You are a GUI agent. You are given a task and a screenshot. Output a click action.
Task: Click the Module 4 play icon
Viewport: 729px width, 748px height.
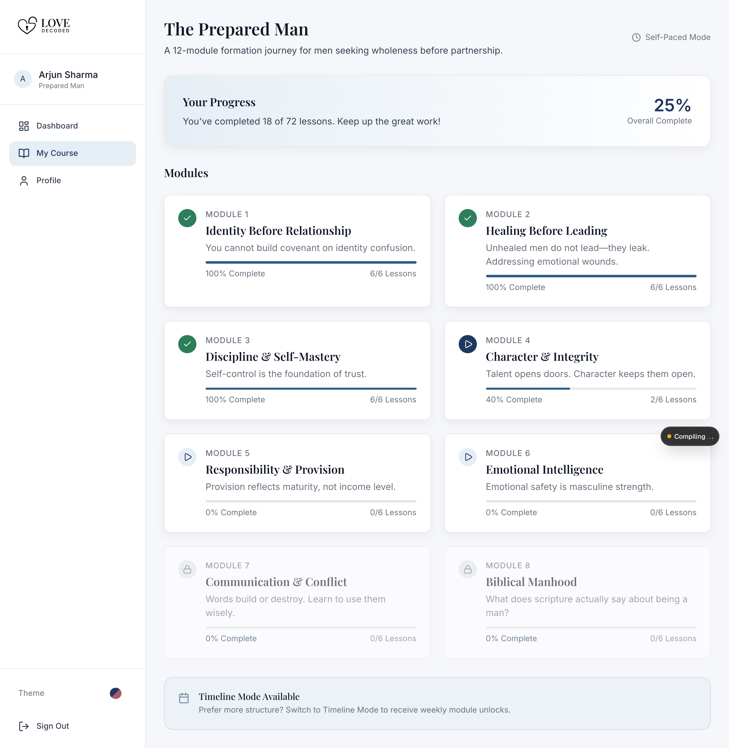click(x=468, y=344)
